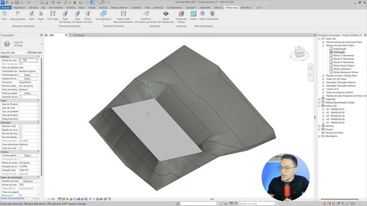Open the Massa e terreno ribbon tab

coord(119,7)
